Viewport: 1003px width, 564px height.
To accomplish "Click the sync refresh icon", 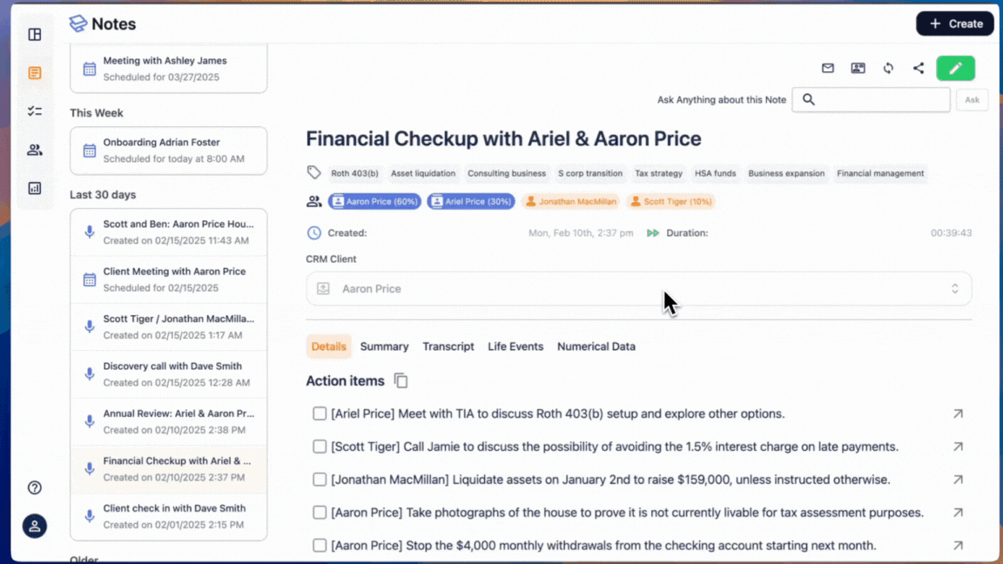I will click(888, 68).
